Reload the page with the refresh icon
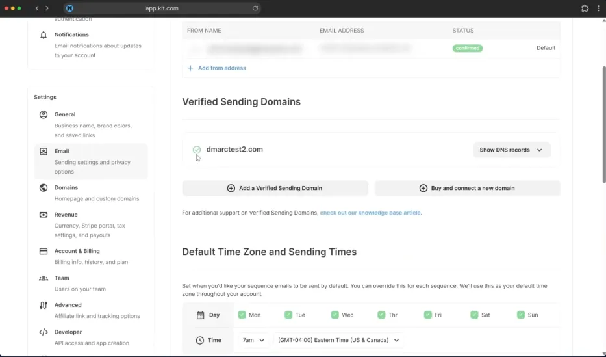606x357 pixels. [x=255, y=8]
